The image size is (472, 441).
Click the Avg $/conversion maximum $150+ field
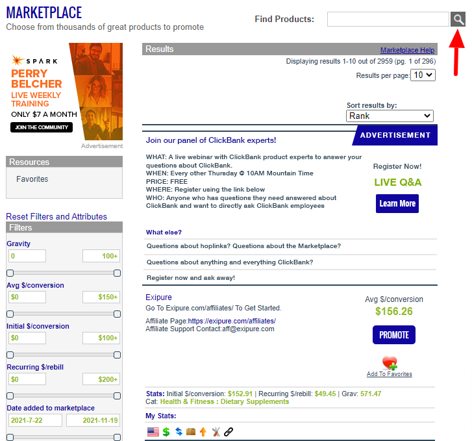[101, 297]
